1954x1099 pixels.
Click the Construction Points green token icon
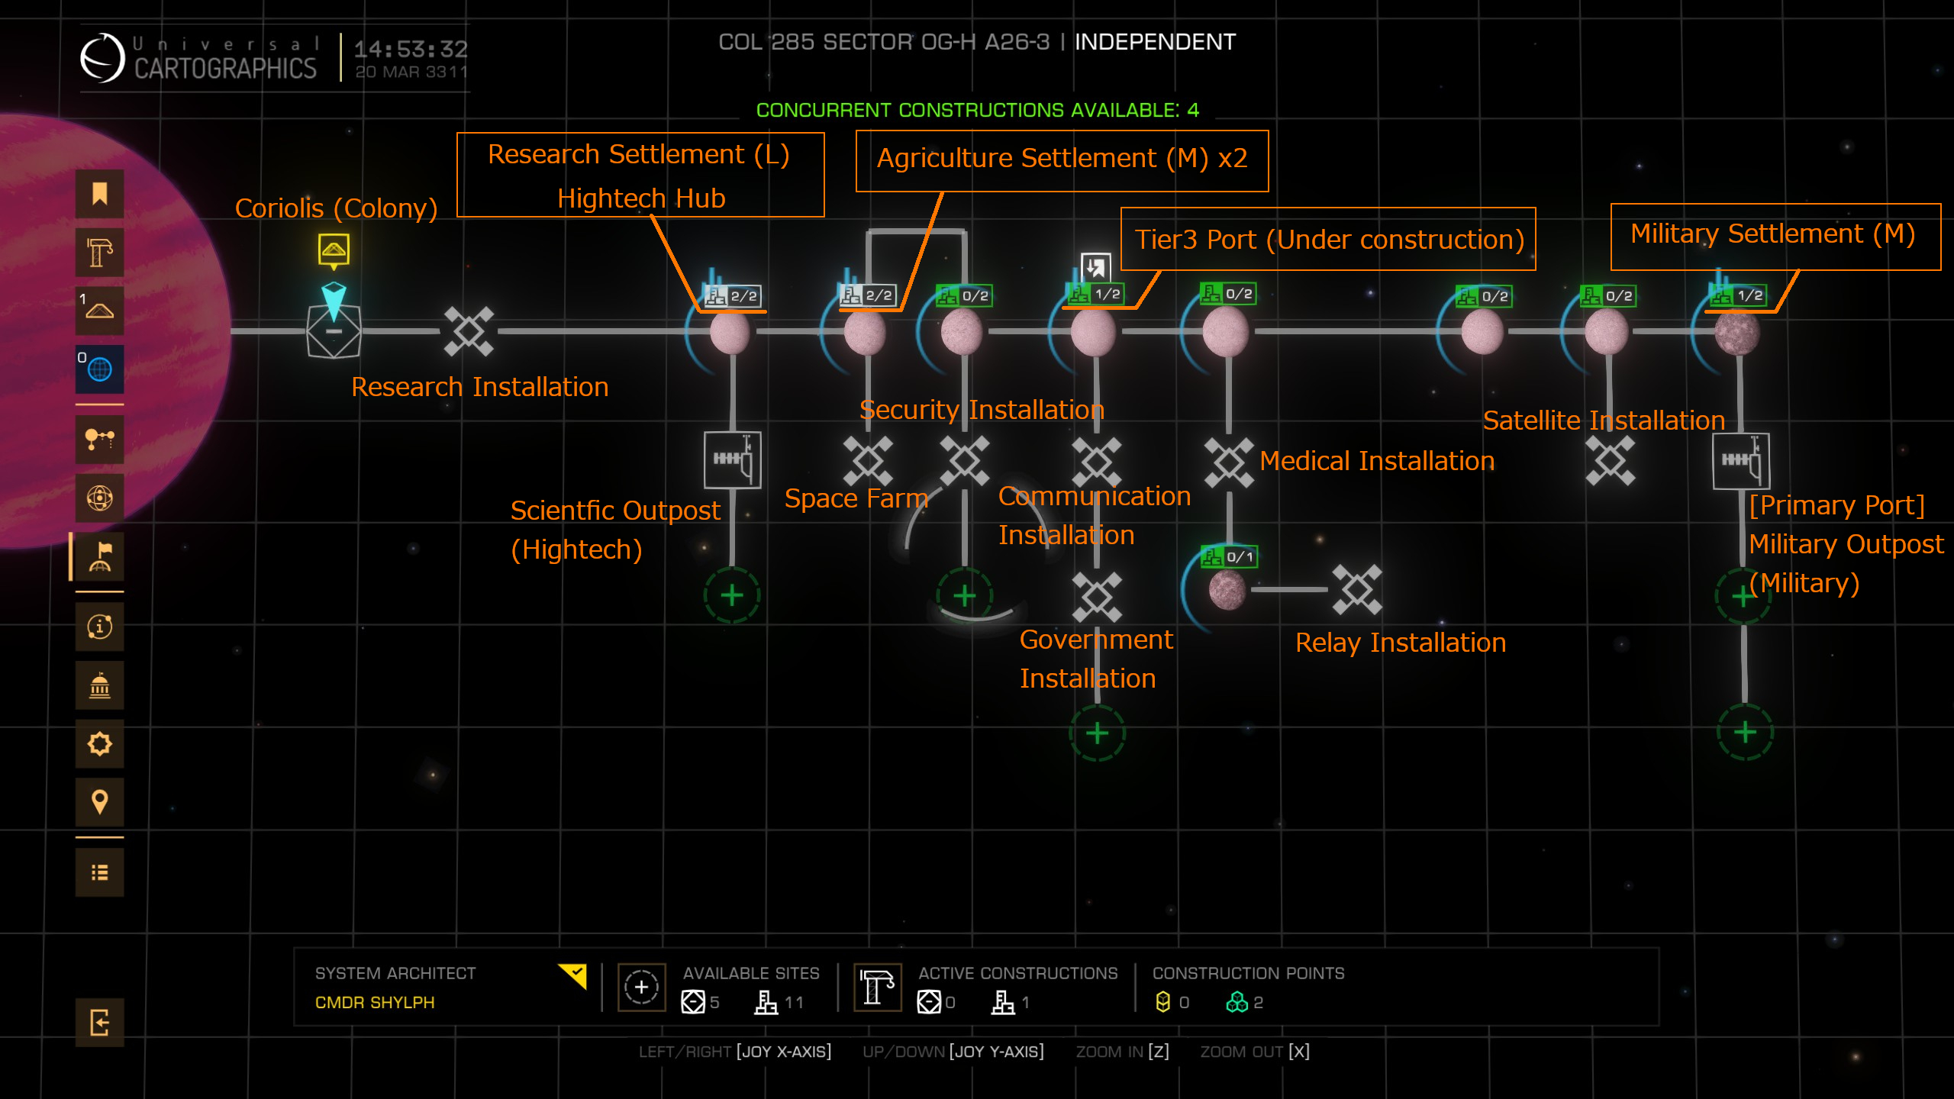[x=1237, y=1002]
